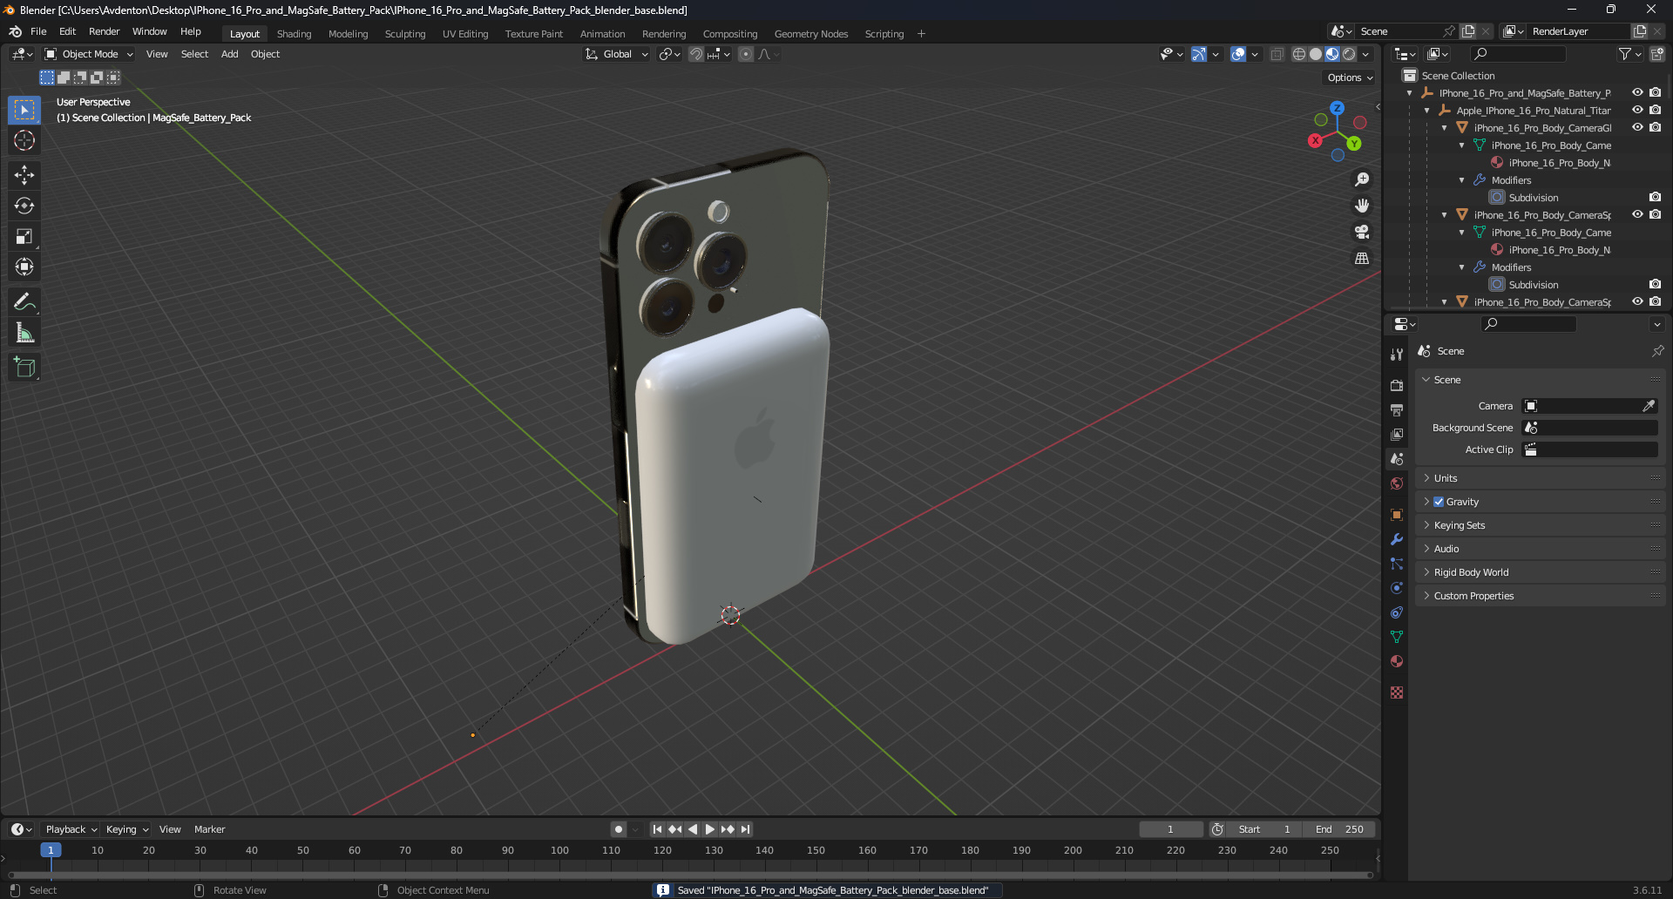This screenshot has width=1673, height=899.
Task: Open the Add menu in viewport
Action: tap(229, 54)
